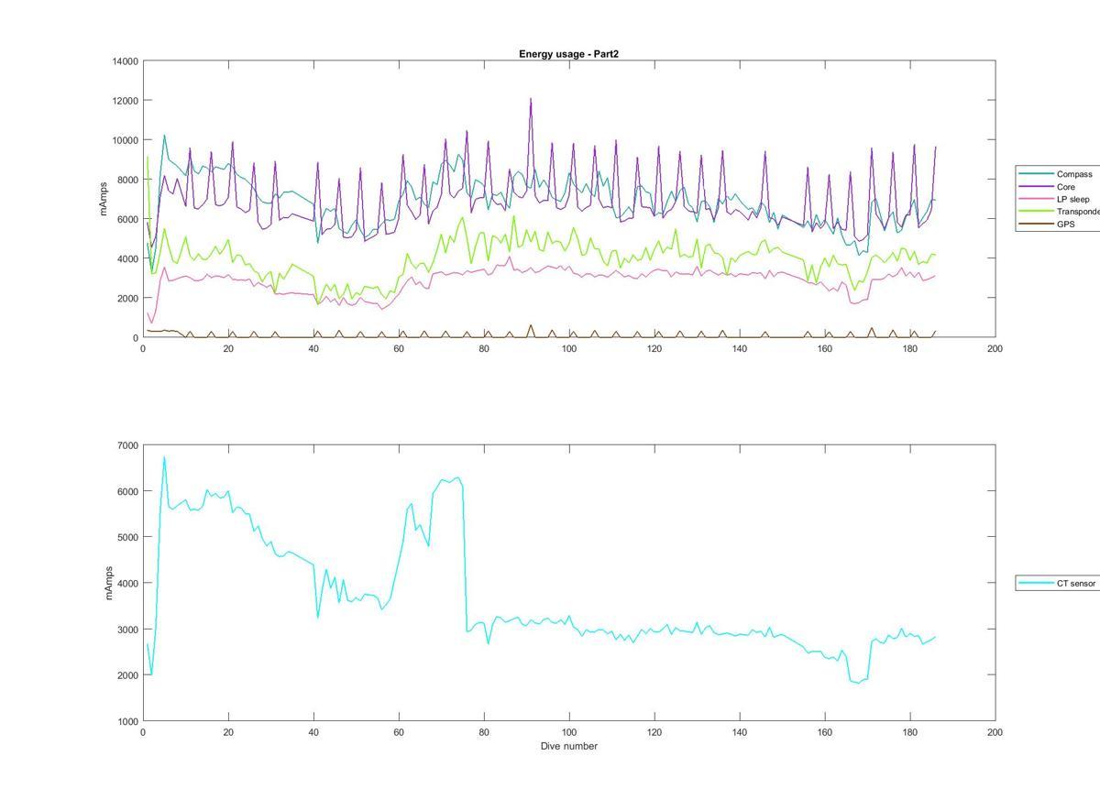Click the 140 tick on lower plot x-axis
Screen dimensions: 1100x811
[x=740, y=732]
